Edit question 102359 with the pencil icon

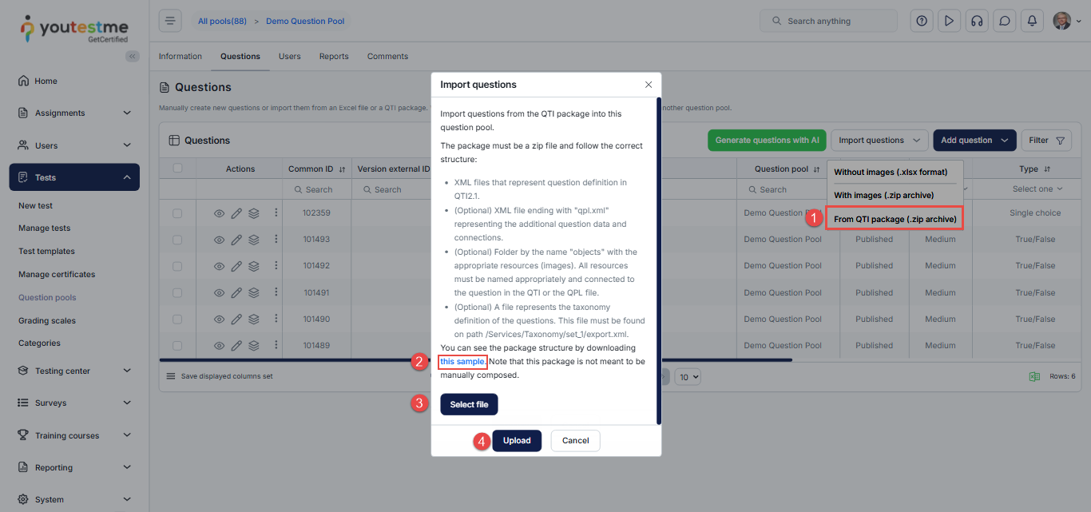236,213
